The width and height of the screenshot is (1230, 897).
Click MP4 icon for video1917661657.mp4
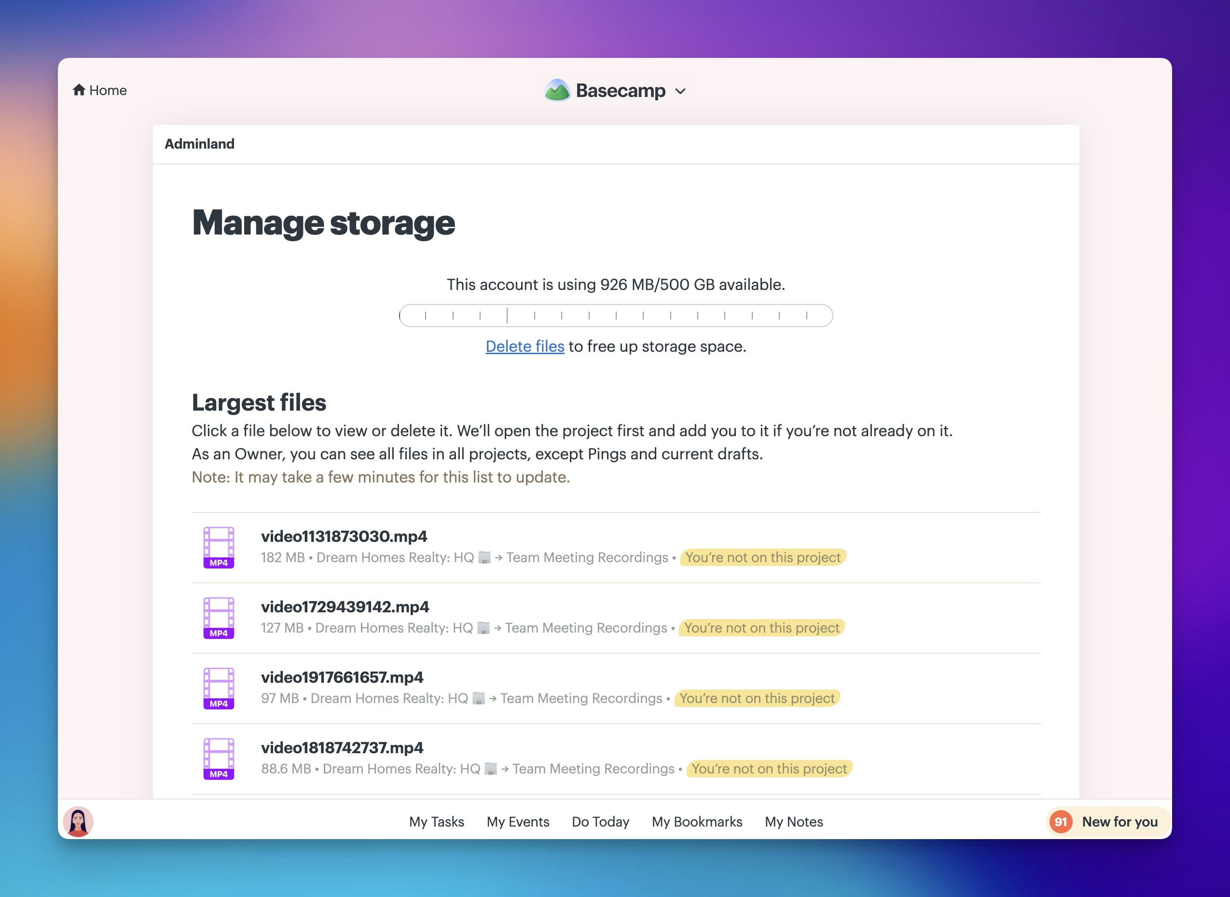(x=219, y=689)
